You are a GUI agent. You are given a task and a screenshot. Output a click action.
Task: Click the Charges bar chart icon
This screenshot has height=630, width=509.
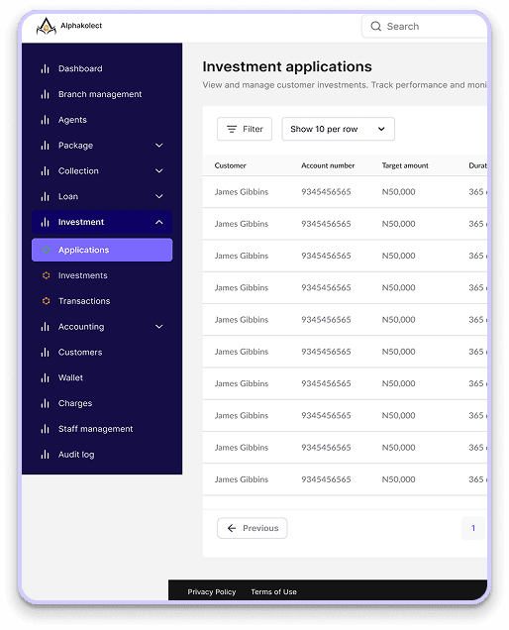(45, 403)
